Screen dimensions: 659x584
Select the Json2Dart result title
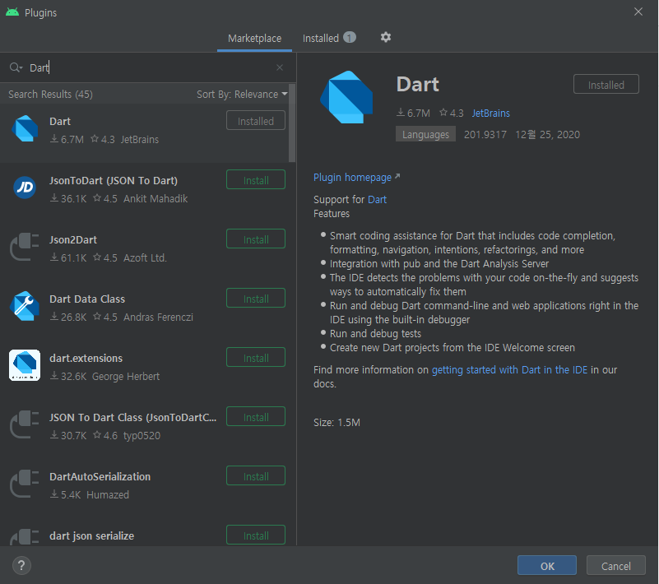coord(73,240)
